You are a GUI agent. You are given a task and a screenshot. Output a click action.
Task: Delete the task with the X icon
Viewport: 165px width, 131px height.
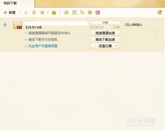pyautogui.click(x=42, y=13)
